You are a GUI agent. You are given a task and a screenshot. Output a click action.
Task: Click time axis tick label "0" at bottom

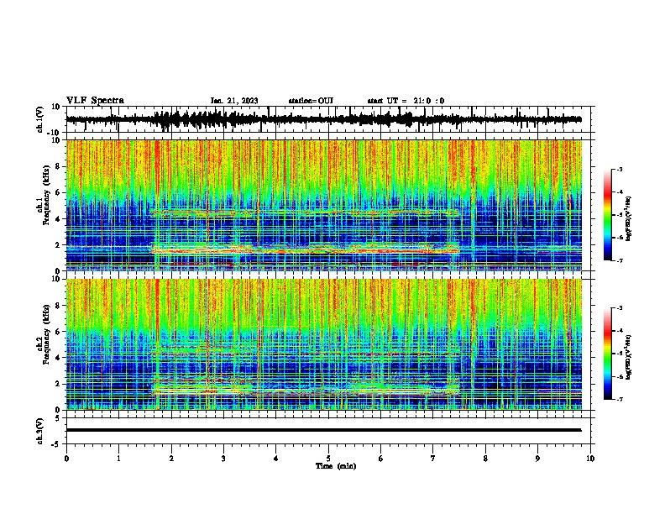click(66, 459)
